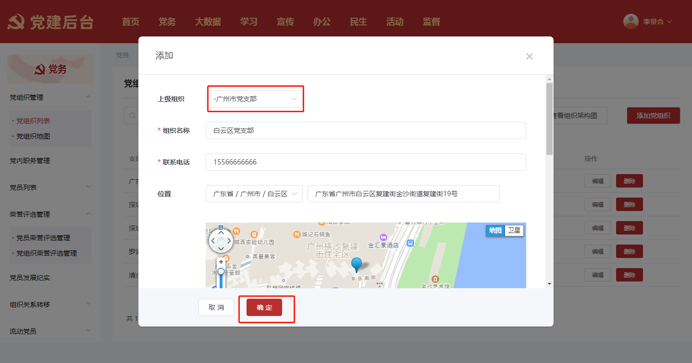The height and width of the screenshot is (363, 692).
Task: Click the map zoom slider handle
Action: point(221,271)
